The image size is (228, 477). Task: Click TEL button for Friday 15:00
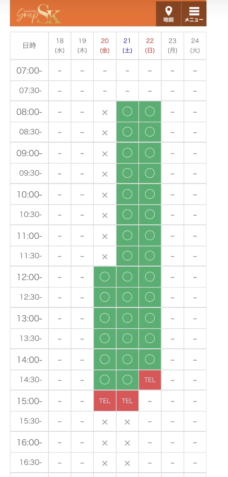[x=105, y=401]
